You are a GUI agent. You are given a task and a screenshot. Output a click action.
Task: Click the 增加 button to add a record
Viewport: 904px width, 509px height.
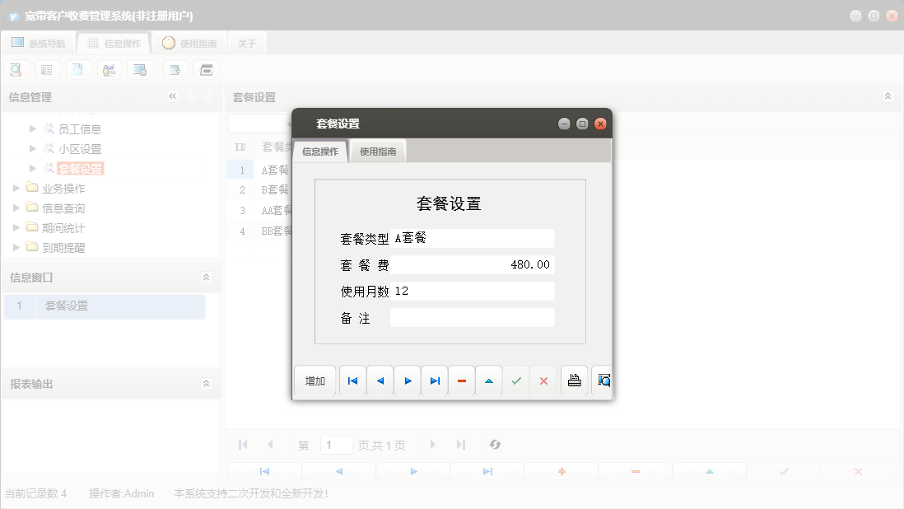point(315,380)
